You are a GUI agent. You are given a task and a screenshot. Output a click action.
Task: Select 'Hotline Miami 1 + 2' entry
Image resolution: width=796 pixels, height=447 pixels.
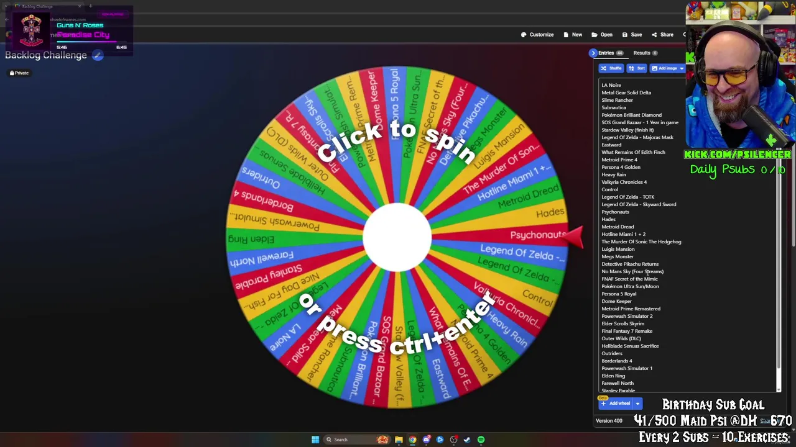point(623,234)
